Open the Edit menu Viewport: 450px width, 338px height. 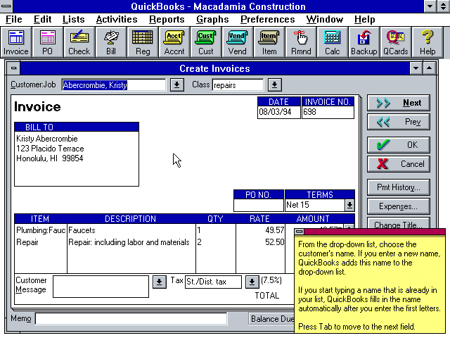[x=42, y=19]
